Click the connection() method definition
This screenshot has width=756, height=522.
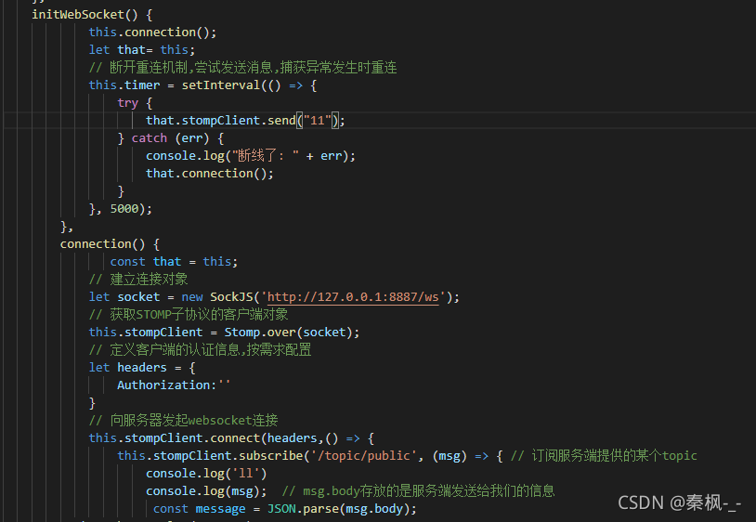click(x=102, y=244)
